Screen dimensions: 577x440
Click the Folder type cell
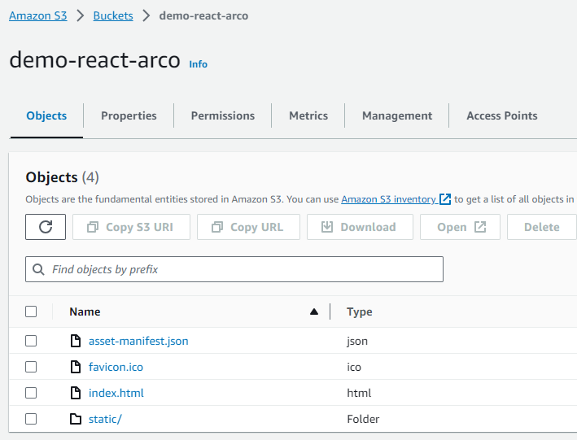[363, 419]
